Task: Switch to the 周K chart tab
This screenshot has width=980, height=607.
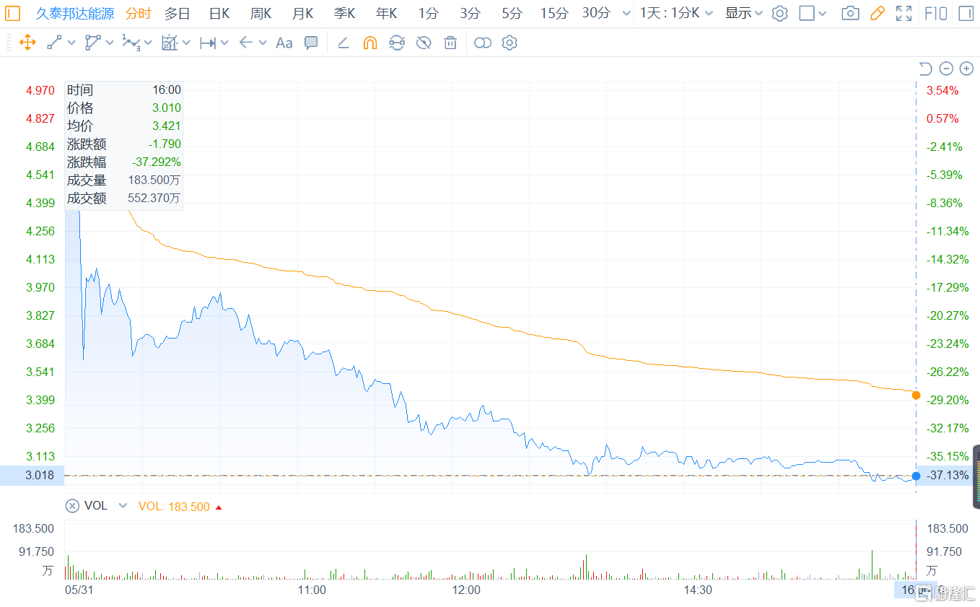Action: pos(261,13)
